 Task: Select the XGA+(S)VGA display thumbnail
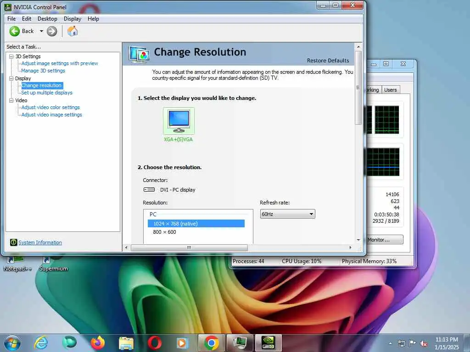(179, 121)
